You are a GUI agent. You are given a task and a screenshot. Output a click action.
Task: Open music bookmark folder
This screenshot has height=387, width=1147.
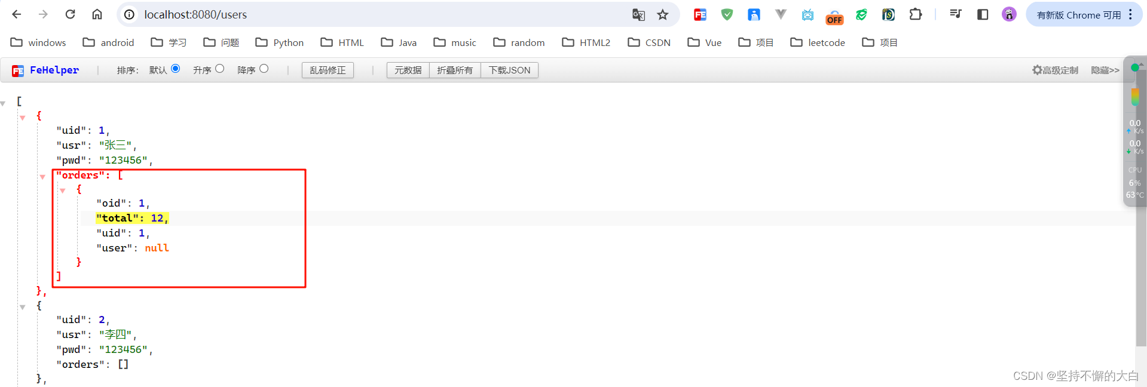click(x=455, y=42)
